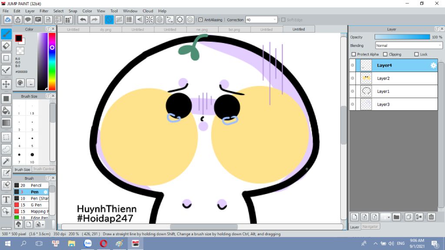Select the Layer2 row

pos(394,78)
